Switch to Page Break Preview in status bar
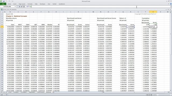 click(151, 95)
